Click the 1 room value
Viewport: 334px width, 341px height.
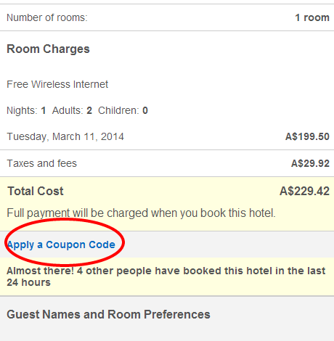coord(312,17)
